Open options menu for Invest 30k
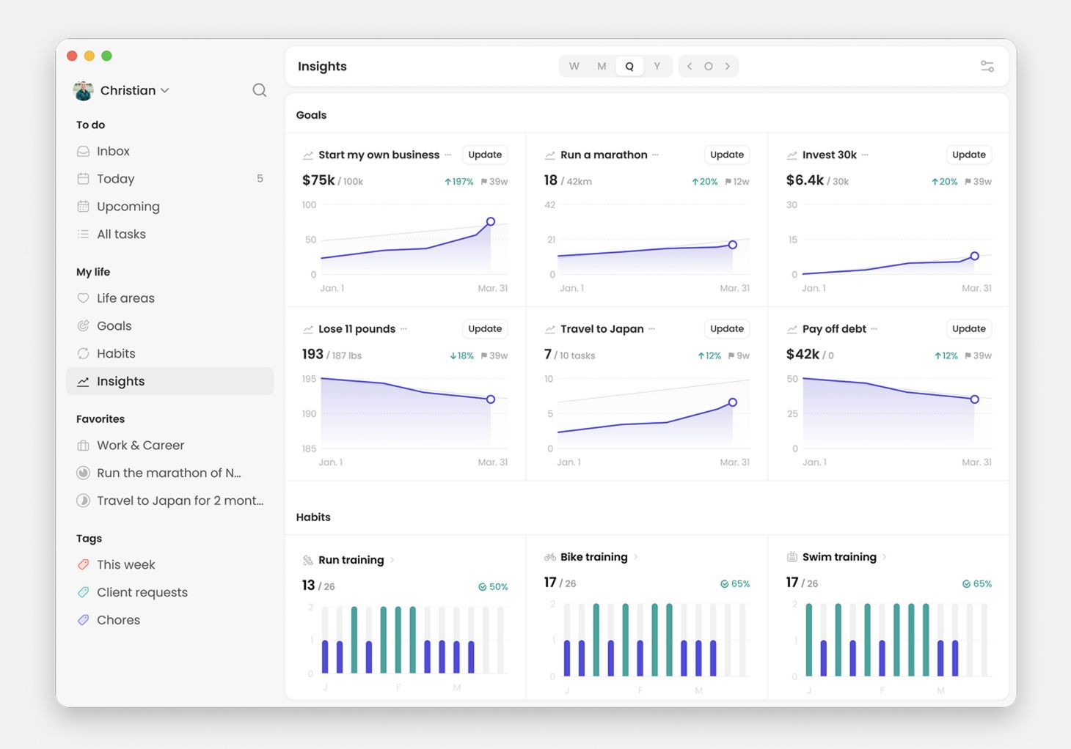Image resolution: width=1071 pixels, height=749 pixels. coord(865,155)
